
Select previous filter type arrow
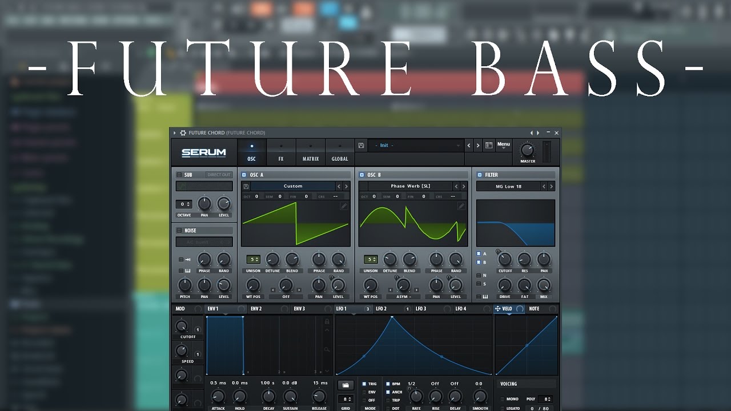coord(544,186)
